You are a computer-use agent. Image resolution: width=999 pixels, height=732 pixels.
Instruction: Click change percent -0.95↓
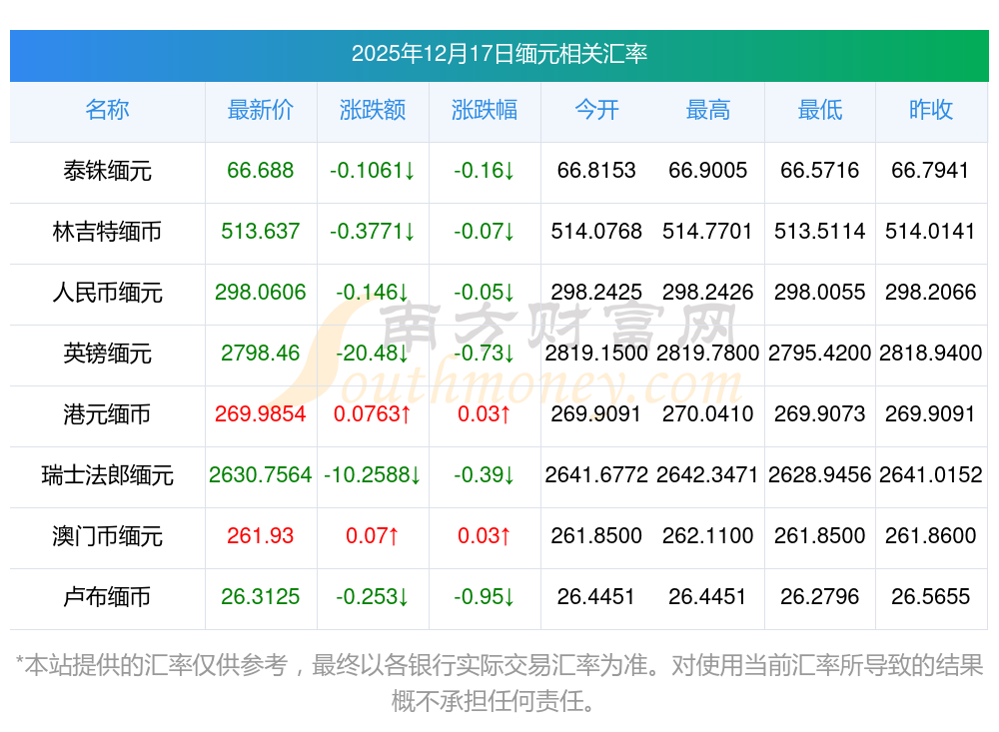[x=485, y=596]
